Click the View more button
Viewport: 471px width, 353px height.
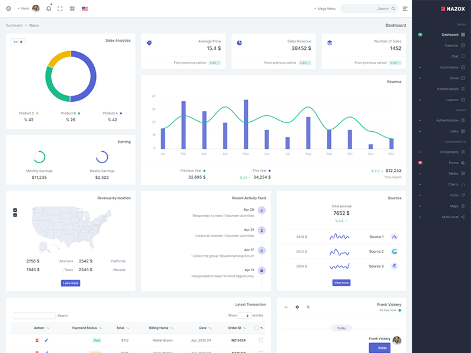(341, 282)
